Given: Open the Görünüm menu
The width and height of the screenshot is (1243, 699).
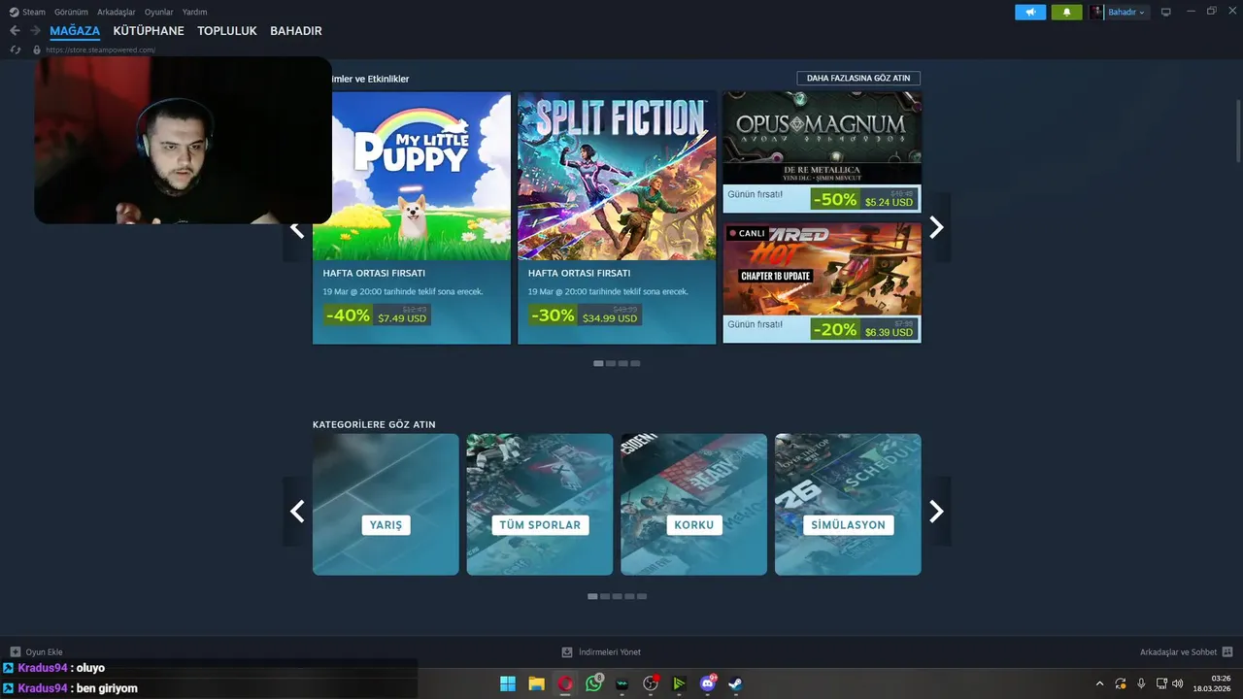Looking at the screenshot, I should 72,13.
